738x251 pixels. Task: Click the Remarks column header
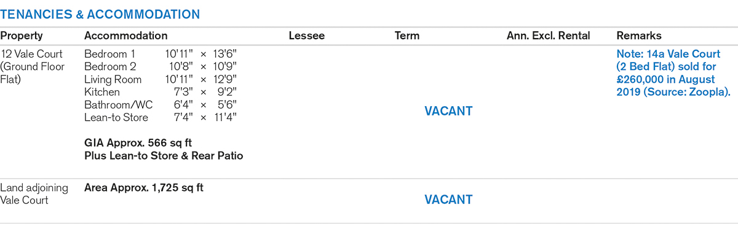639,36
